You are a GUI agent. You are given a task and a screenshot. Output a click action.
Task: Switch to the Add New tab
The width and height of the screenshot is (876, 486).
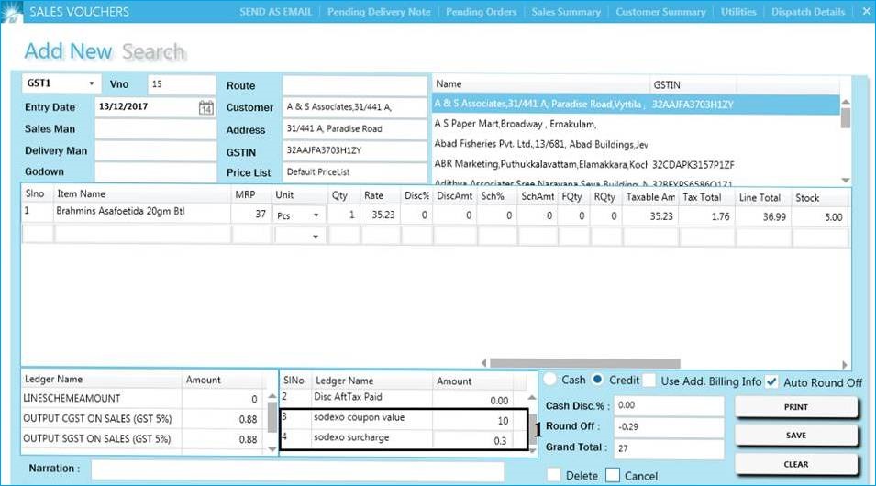tap(68, 51)
